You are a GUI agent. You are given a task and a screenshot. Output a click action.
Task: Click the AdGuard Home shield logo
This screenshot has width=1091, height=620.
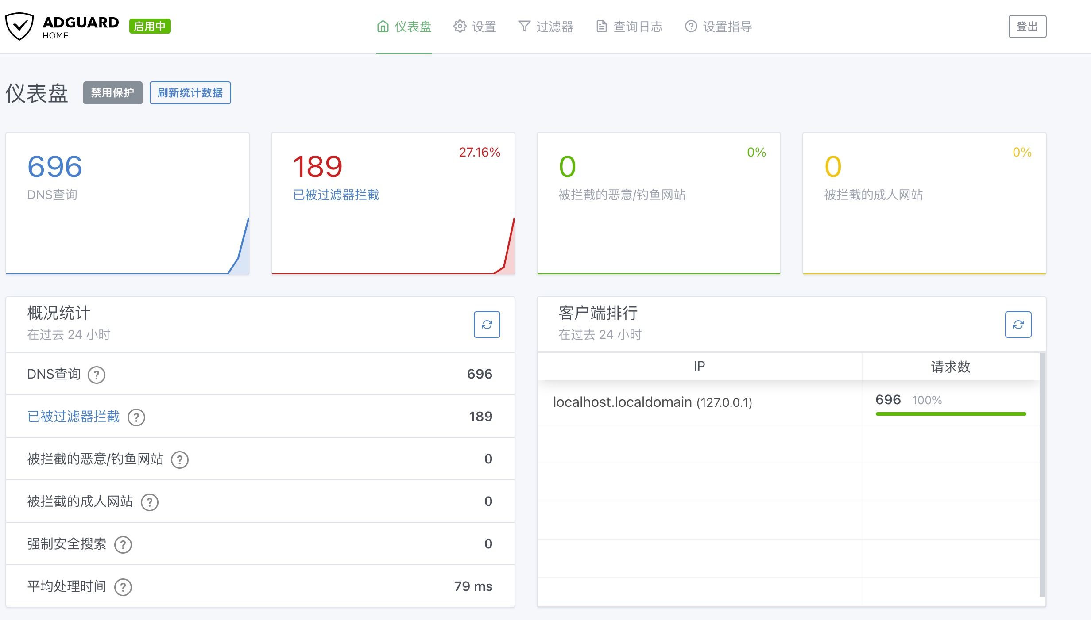pos(19,27)
